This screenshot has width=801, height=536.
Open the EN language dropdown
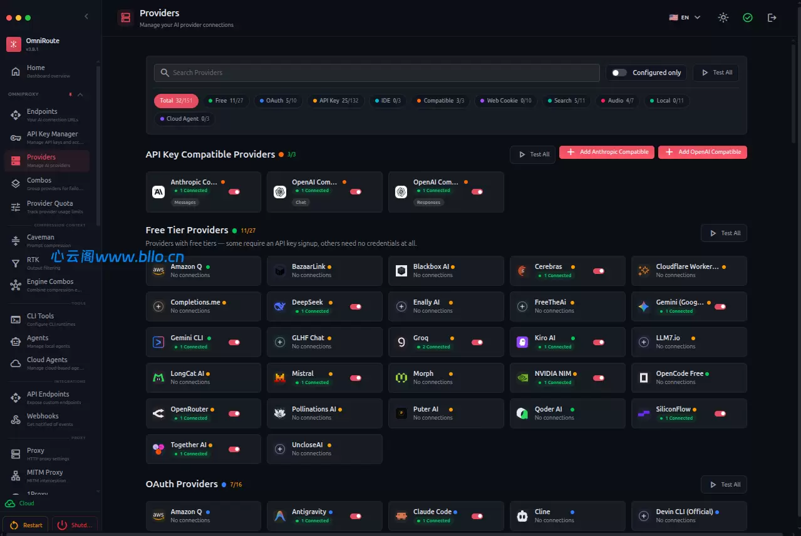click(685, 18)
